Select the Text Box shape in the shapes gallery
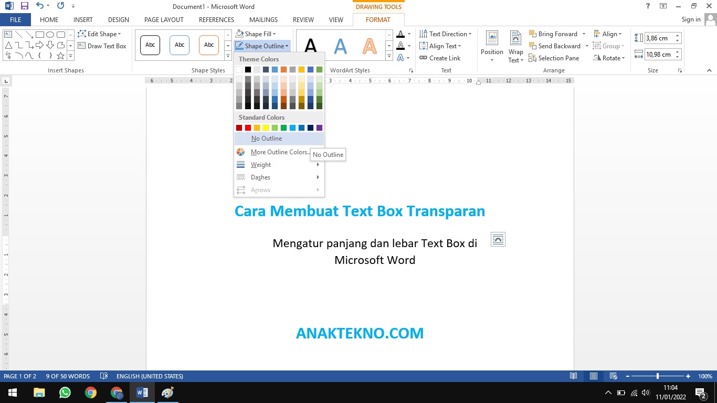 pos(8,35)
